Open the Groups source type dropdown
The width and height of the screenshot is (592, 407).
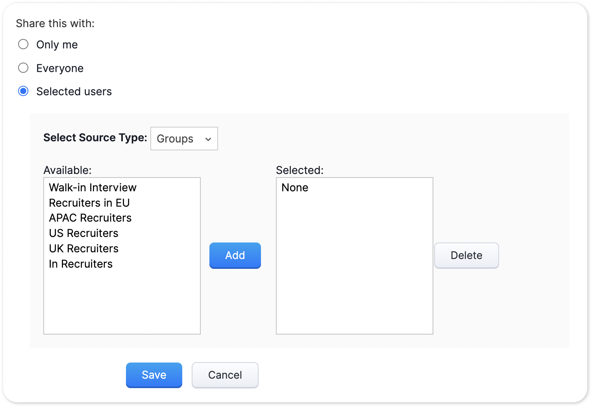pos(184,139)
